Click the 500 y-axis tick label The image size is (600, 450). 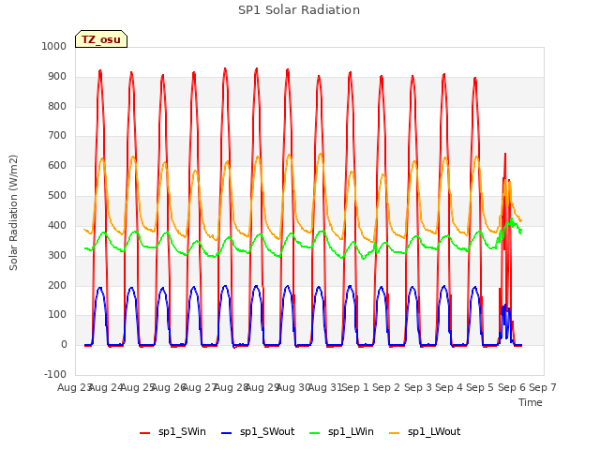57,196
